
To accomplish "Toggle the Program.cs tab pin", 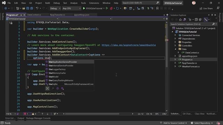I will [x=21, y=15].
